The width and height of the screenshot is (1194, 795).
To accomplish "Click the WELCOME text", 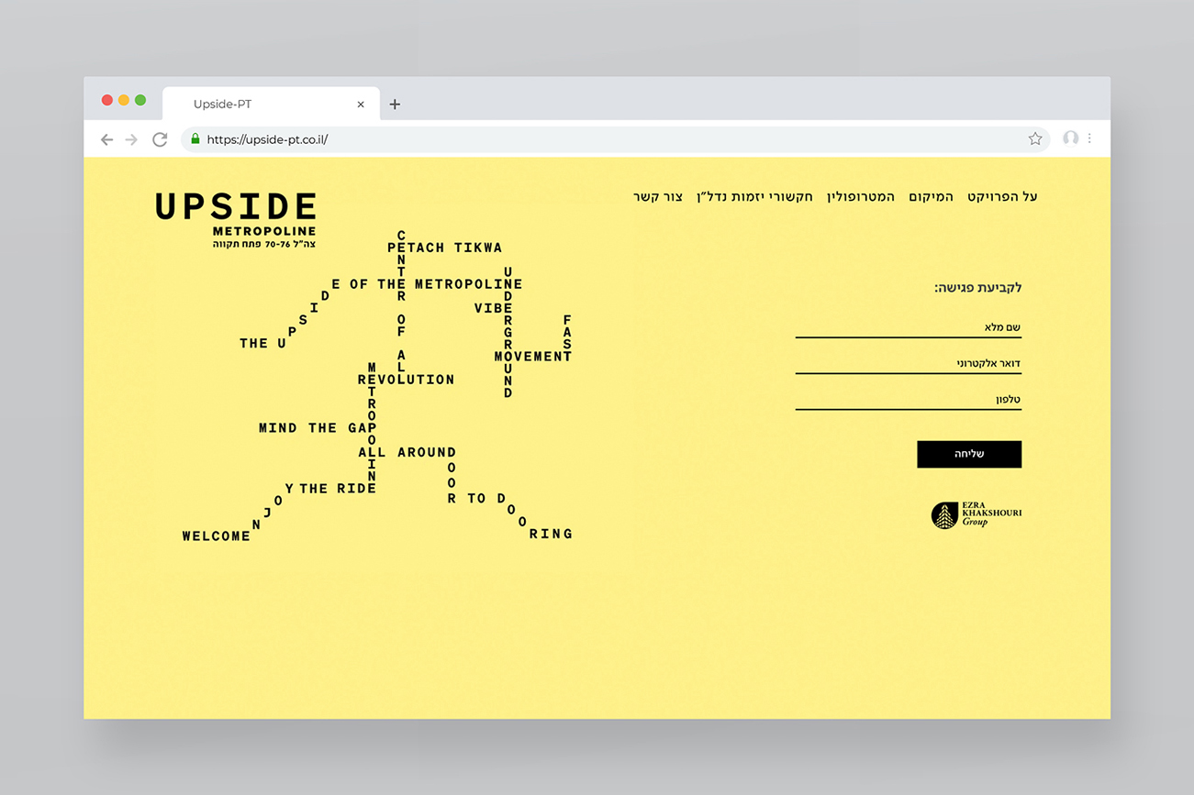I will tap(217, 536).
